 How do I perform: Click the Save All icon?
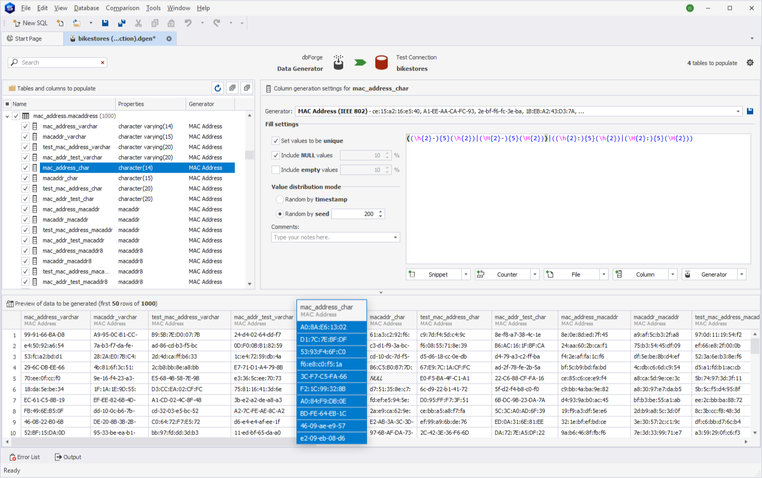pyautogui.click(x=122, y=23)
